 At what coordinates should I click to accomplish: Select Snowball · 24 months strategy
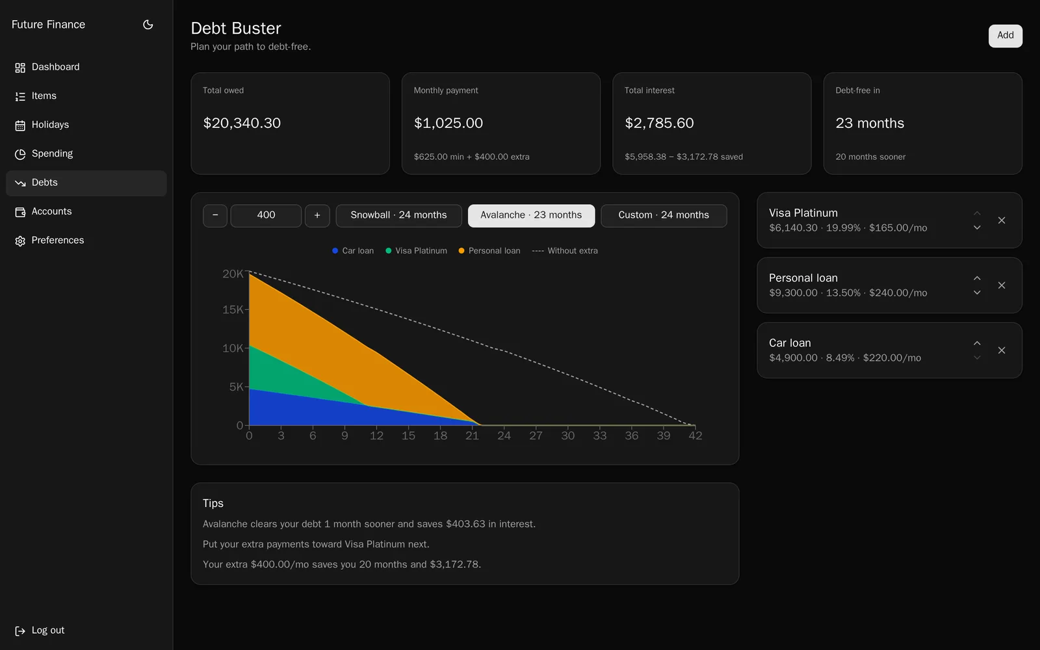click(x=398, y=216)
